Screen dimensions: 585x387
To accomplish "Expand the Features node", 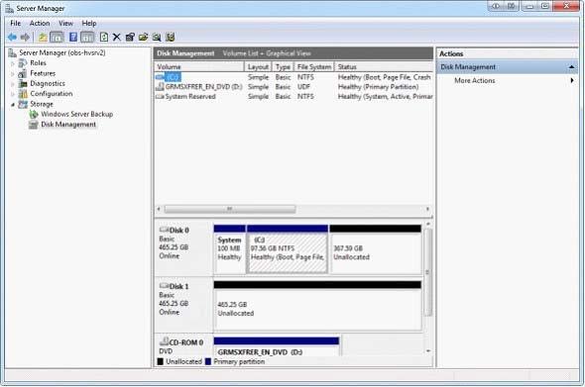I will pyautogui.click(x=13, y=74).
